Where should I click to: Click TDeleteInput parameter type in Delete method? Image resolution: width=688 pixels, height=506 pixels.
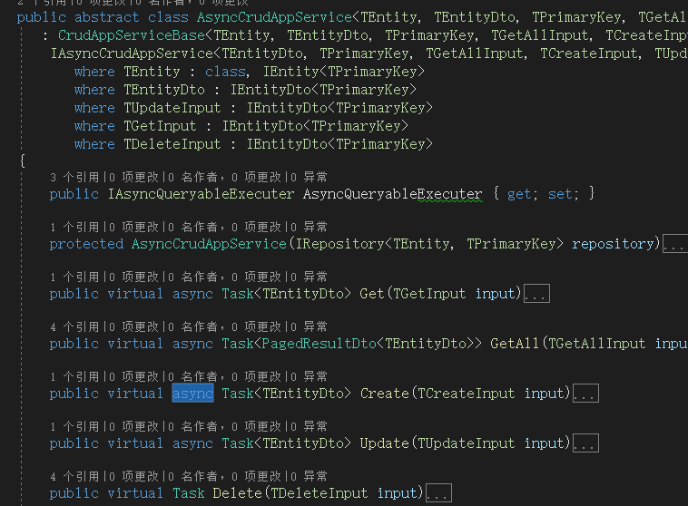(x=319, y=493)
